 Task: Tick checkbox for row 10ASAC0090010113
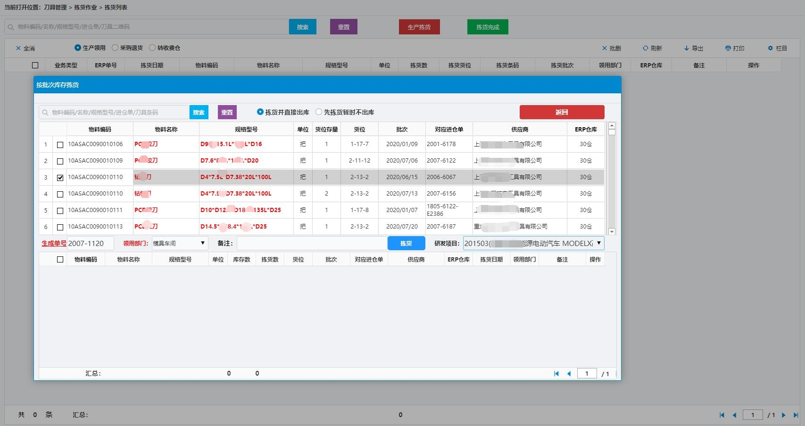click(60, 227)
